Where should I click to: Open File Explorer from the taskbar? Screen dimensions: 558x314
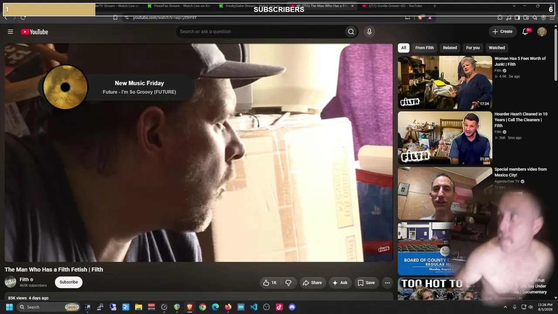[x=139, y=307]
